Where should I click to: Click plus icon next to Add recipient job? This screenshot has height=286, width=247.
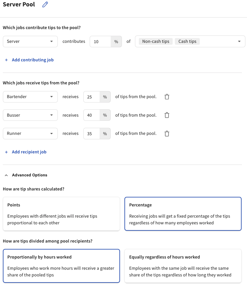click(6, 152)
